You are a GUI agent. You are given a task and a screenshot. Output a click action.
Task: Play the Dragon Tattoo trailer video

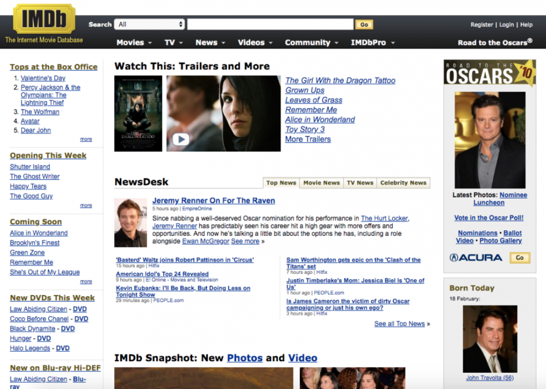(x=181, y=139)
